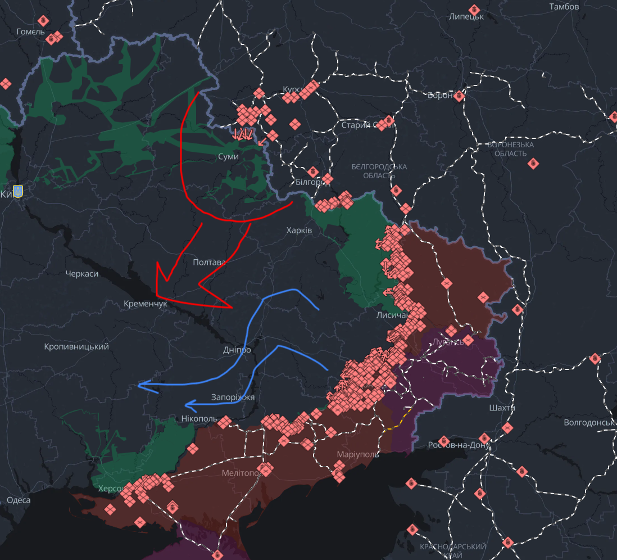Select the Маріуполь city label
Viewport: 617px width, 560px height.
(x=358, y=454)
